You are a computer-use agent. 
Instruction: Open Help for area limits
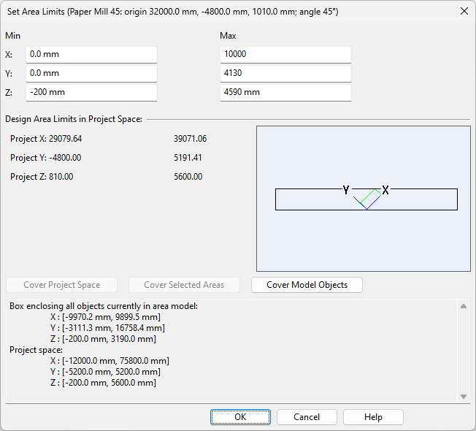click(373, 417)
